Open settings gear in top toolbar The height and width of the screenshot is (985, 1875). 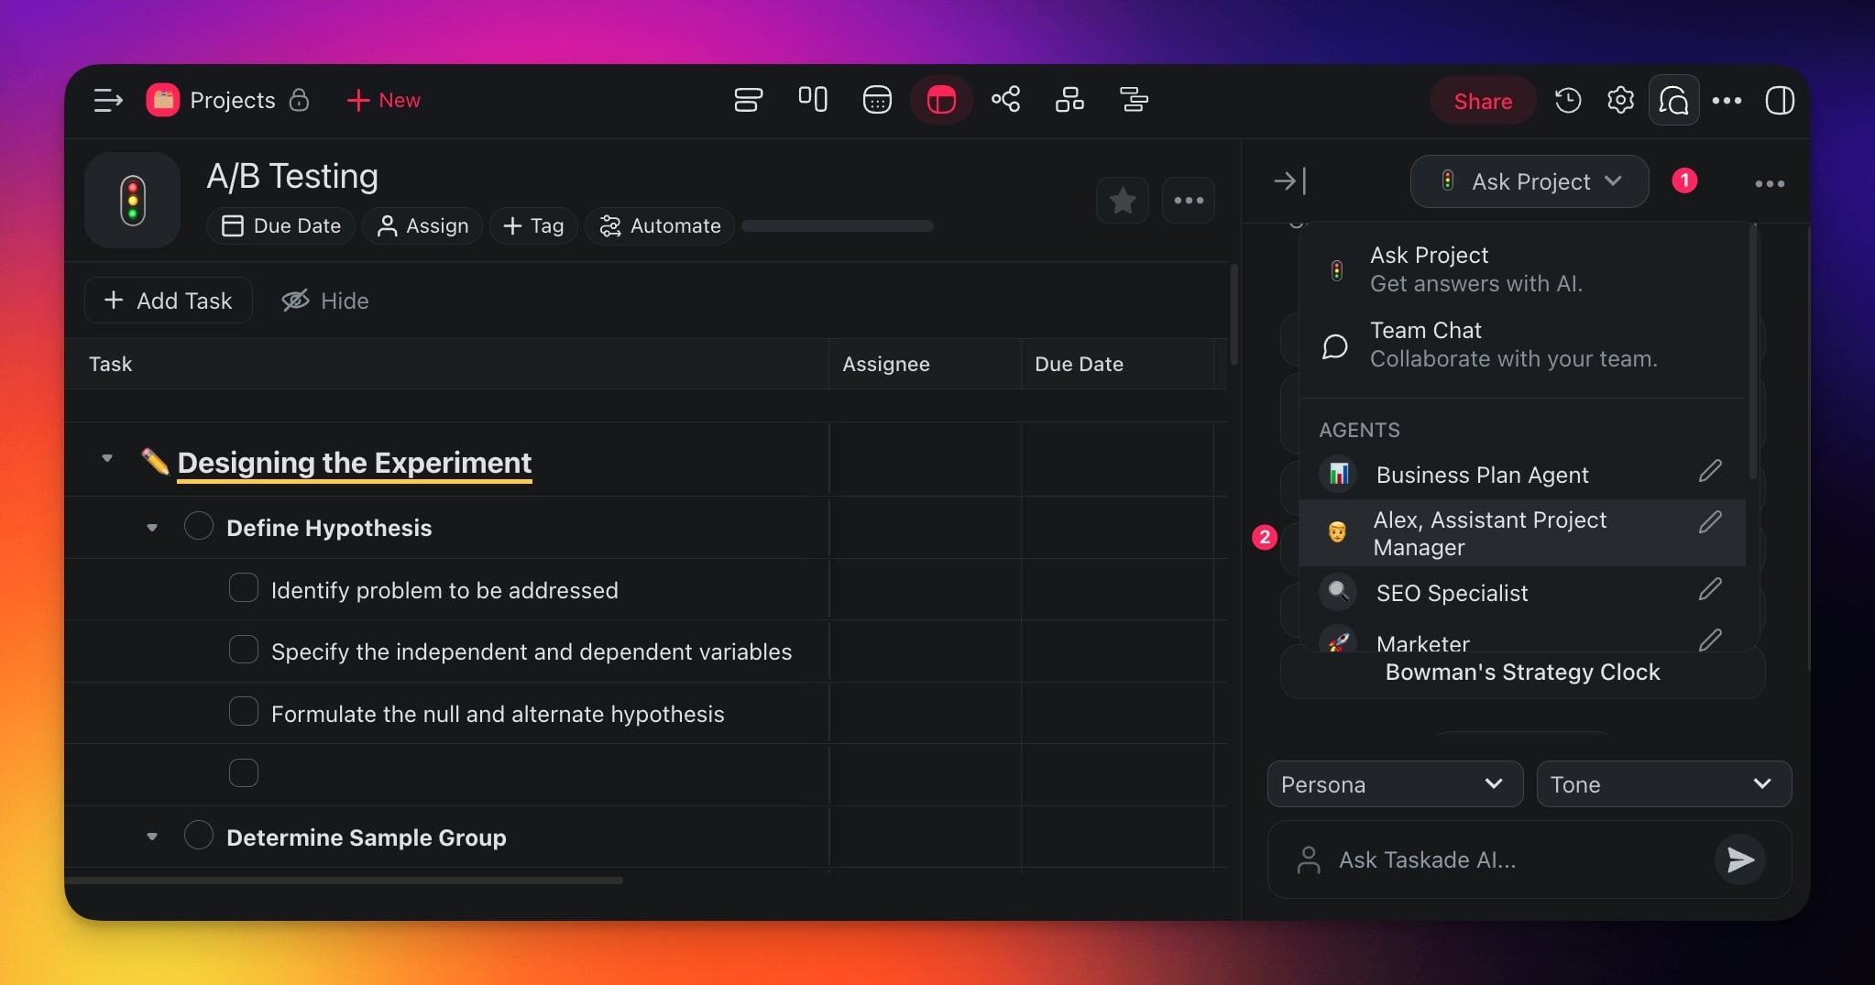(x=1620, y=100)
